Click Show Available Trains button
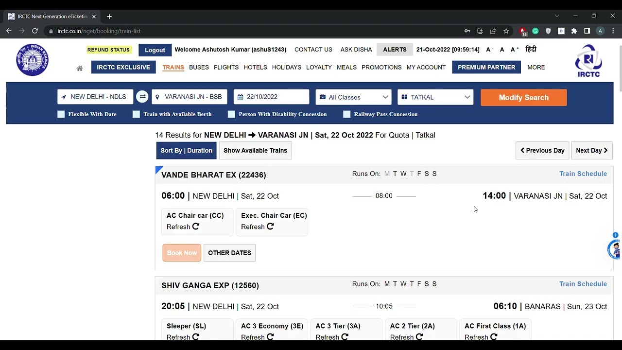Image resolution: width=622 pixels, height=350 pixels. click(255, 151)
